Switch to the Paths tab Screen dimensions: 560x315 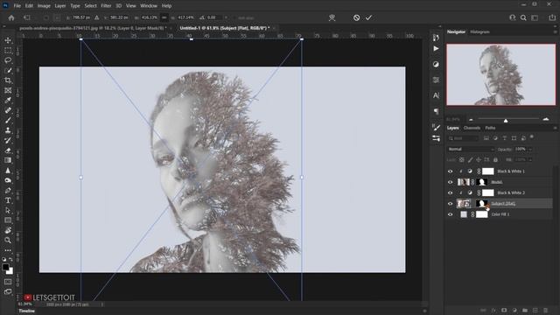[x=490, y=128]
